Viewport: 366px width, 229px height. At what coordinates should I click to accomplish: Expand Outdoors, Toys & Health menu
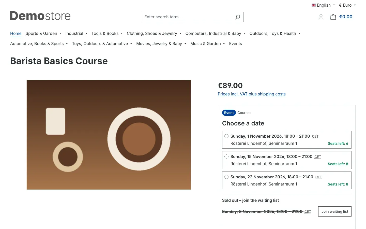(x=275, y=33)
